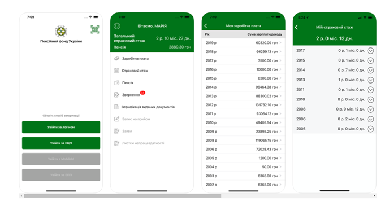This screenshot has height=206, width=389.
Task: Select the 96464.38 грн salary amount
Action: [x=267, y=87]
